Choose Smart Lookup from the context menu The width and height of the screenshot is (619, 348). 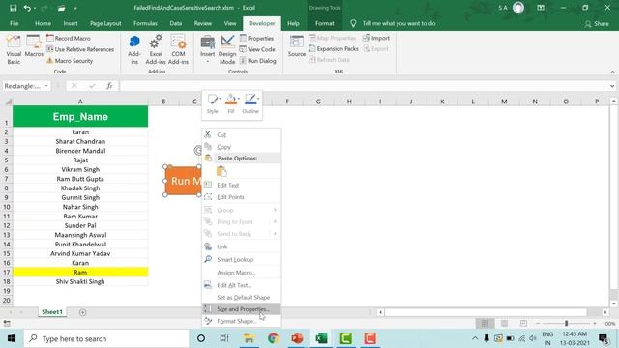[x=241, y=260]
